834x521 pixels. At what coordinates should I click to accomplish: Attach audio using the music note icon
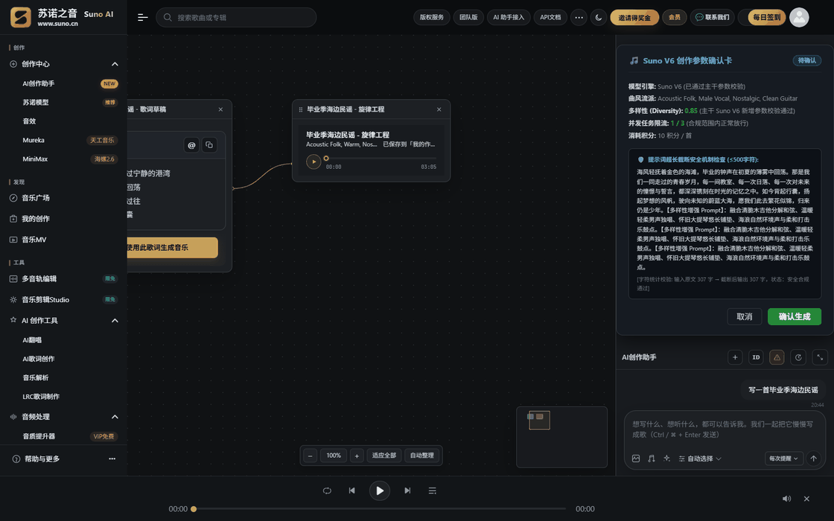(651, 458)
